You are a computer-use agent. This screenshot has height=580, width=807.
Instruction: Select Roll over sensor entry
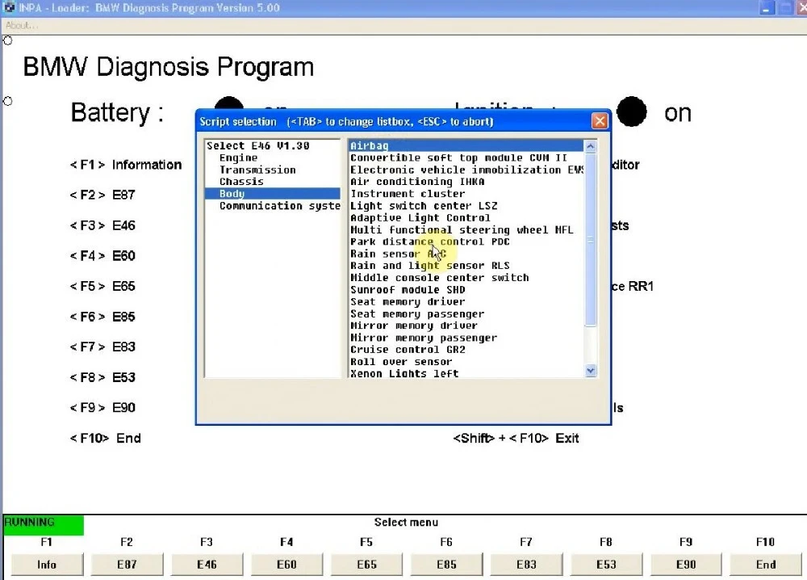point(466,362)
